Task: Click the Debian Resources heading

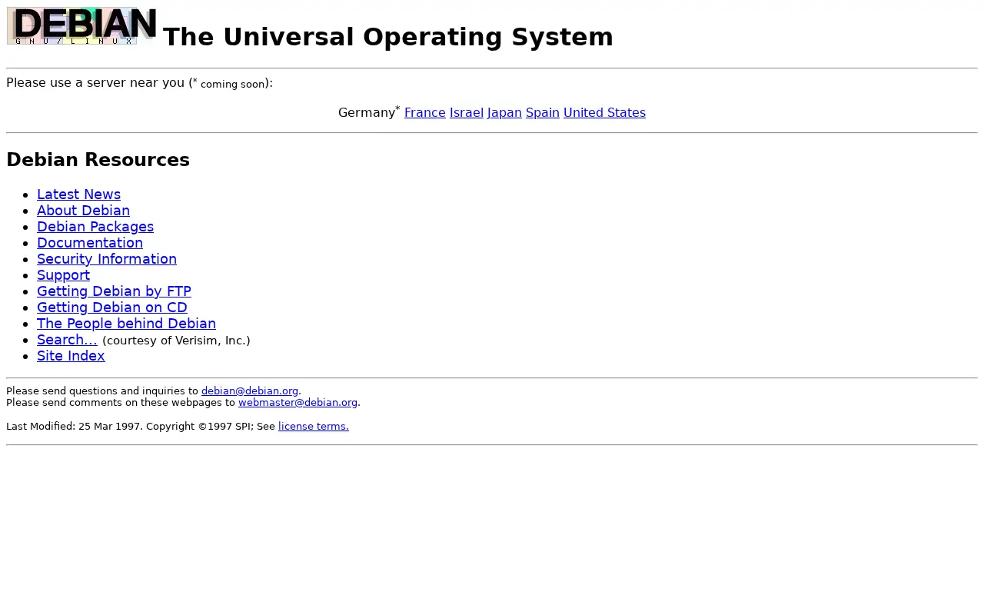Action: coord(98,160)
